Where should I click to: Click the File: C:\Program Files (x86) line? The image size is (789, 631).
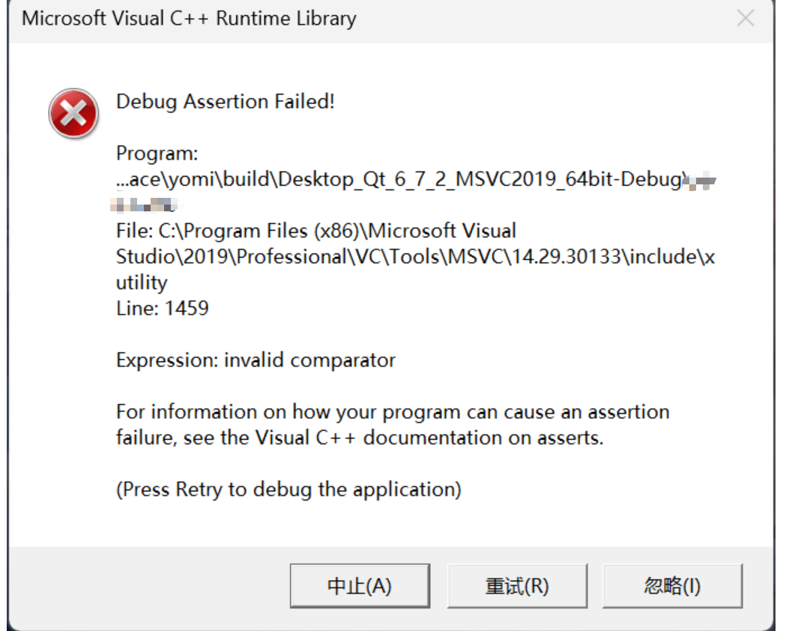click(x=316, y=231)
